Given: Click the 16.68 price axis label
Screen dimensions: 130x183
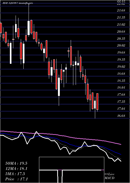Looking at the screenshot, I should (x=121, y=116).
